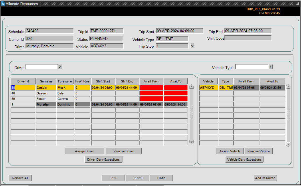Click the Allocate Resources window icon
Image resolution: width=301 pixels, height=186 pixels.
point(3,4)
